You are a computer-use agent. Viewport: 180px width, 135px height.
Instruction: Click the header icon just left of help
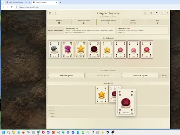point(162,13)
